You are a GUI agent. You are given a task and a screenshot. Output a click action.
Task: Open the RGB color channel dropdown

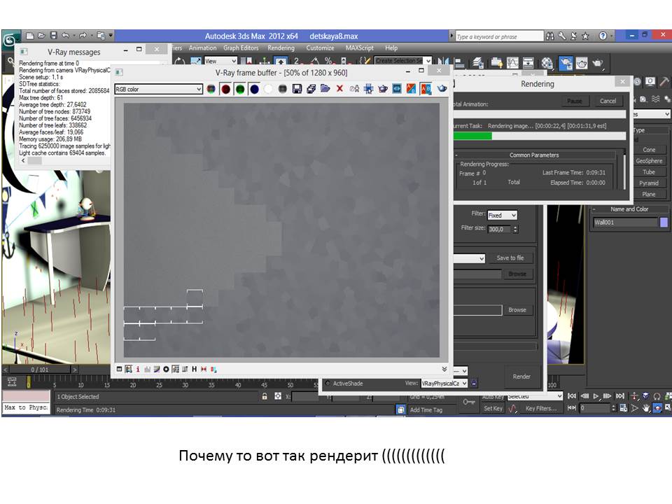pyautogui.click(x=159, y=89)
